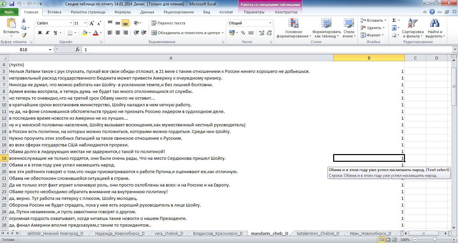Open Format as Table gallery
This screenshot has height=243, width=458.
click(326, 24)
